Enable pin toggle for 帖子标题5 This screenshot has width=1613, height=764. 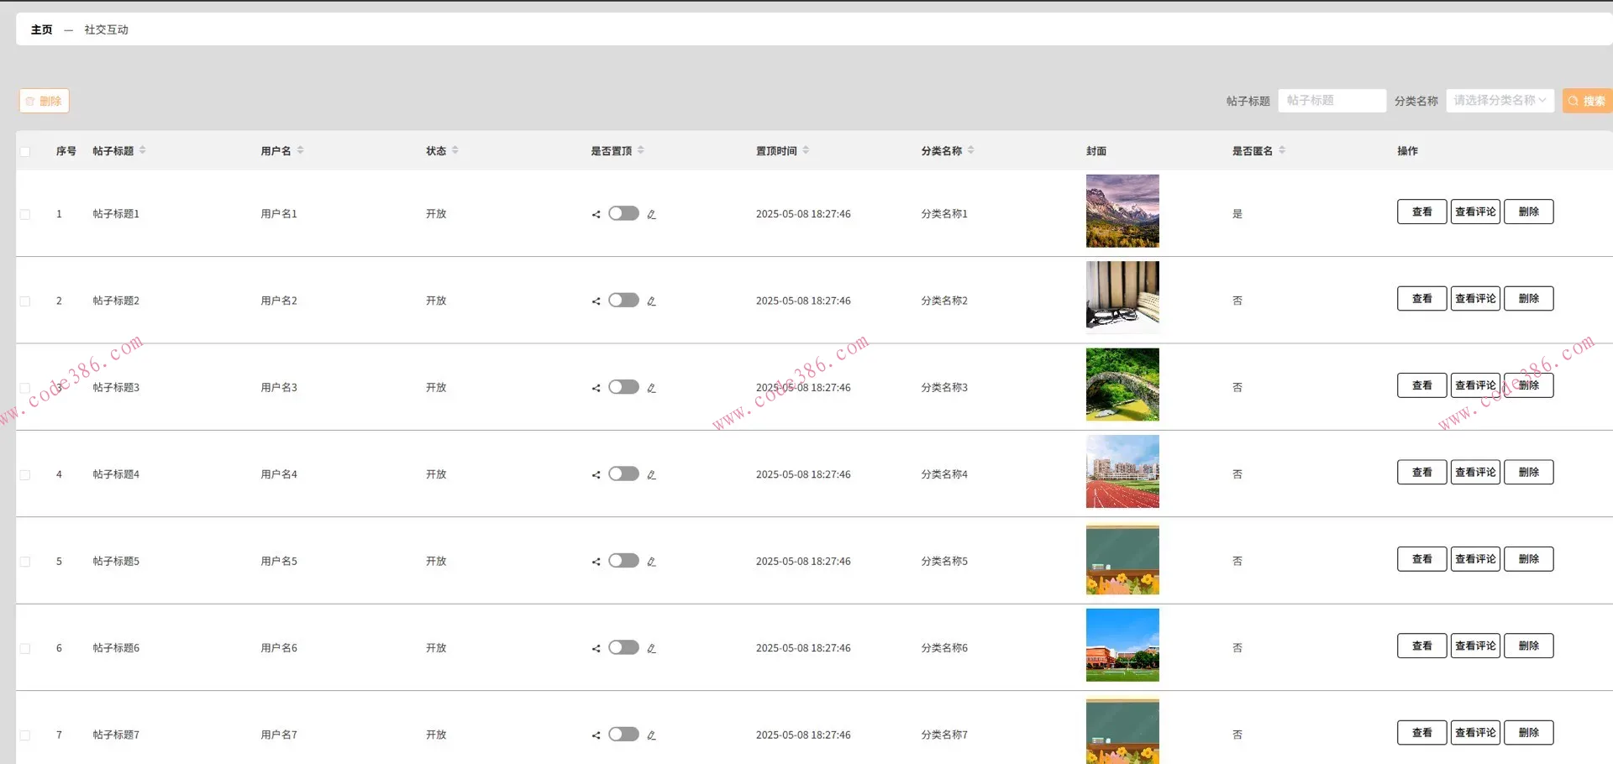click(x=623, y=561)
